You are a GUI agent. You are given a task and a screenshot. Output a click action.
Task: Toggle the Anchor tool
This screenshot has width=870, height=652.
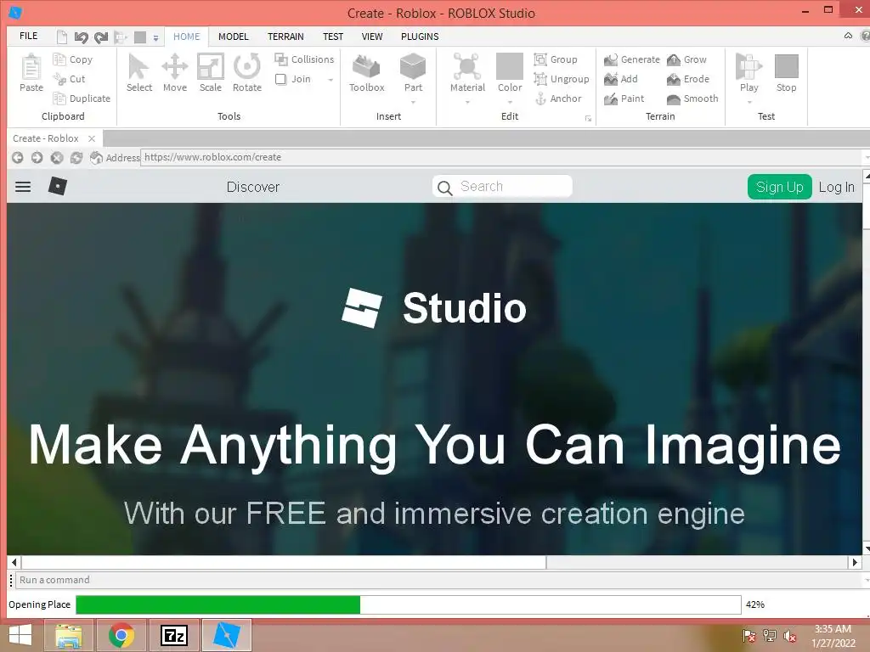(x=558, y=98)
